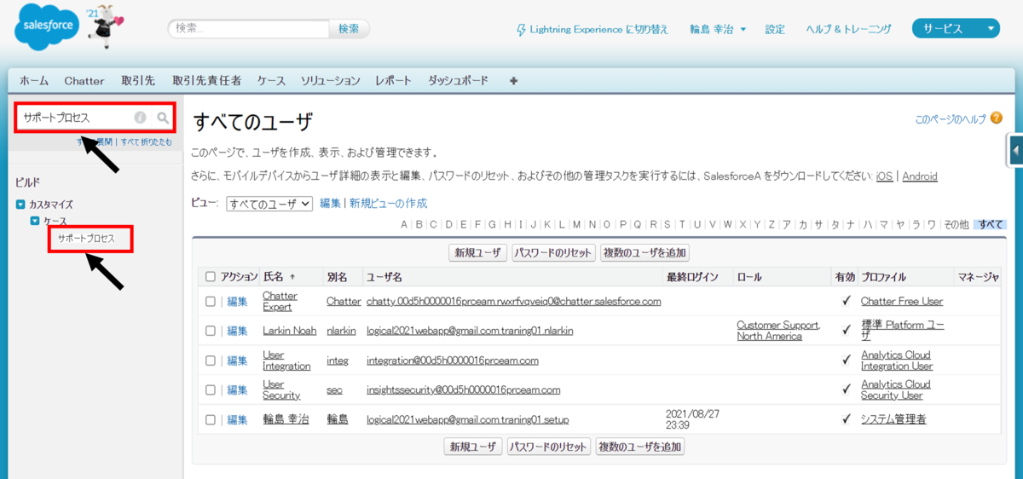Viewport: 1023px width, 479px height.
Task: Expand the right side collapsed panel arrow
Action: (1015, 150)
